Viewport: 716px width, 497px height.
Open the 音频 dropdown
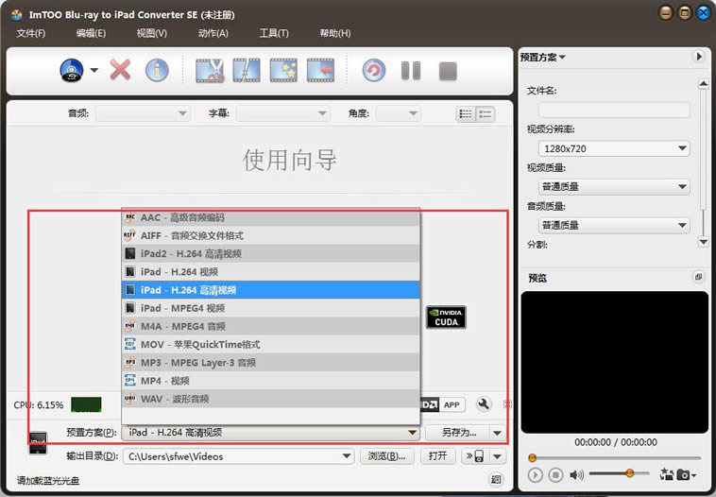pyautogui.click(x=143, y=113)
